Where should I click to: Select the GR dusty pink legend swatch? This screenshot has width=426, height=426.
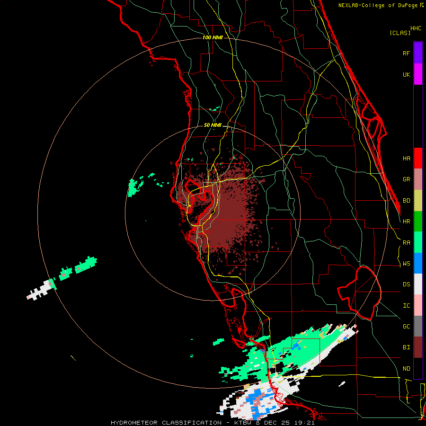point(418,179)
